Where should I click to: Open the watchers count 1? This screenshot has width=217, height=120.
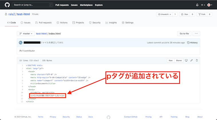(175, 14)
